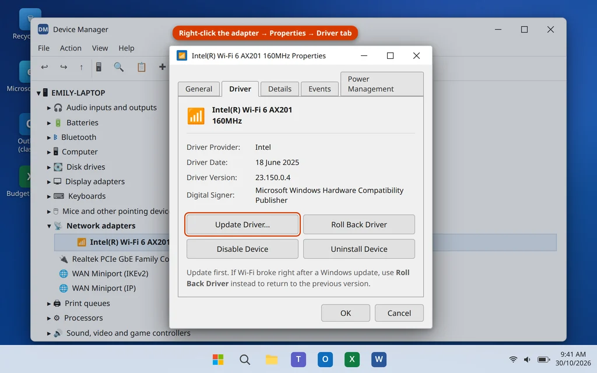Click the globe icon beside WAN Miniport (IKEv2)

click(64, 274)
